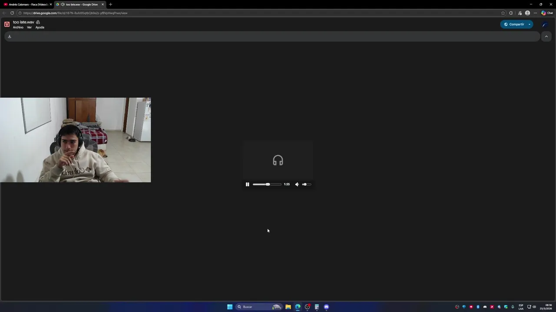
Task: Go back with the browser back arrow
Action: pos(4,13)
